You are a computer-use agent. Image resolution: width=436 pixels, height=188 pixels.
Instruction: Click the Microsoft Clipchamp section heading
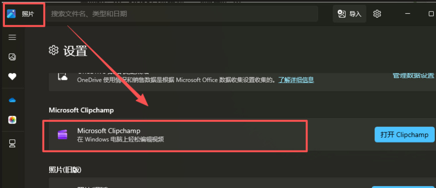click(81, 110)
